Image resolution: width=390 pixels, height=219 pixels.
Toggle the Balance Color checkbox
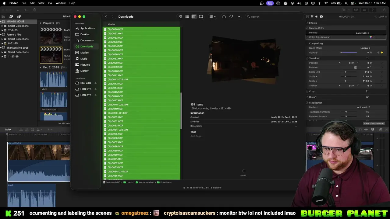click(x=307, y=28)
